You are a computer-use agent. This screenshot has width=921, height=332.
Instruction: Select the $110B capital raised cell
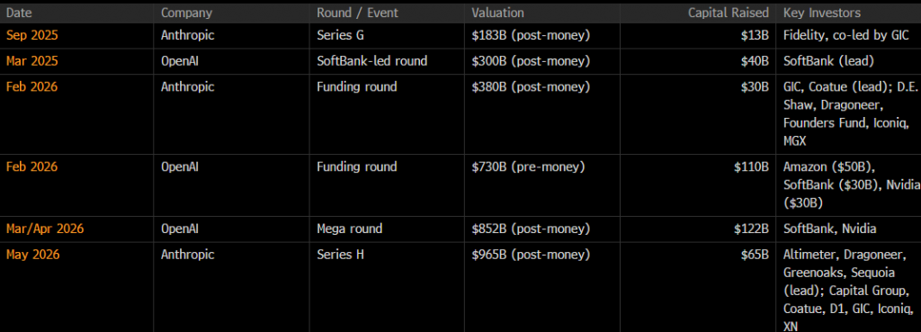click(x=751, y=166)
